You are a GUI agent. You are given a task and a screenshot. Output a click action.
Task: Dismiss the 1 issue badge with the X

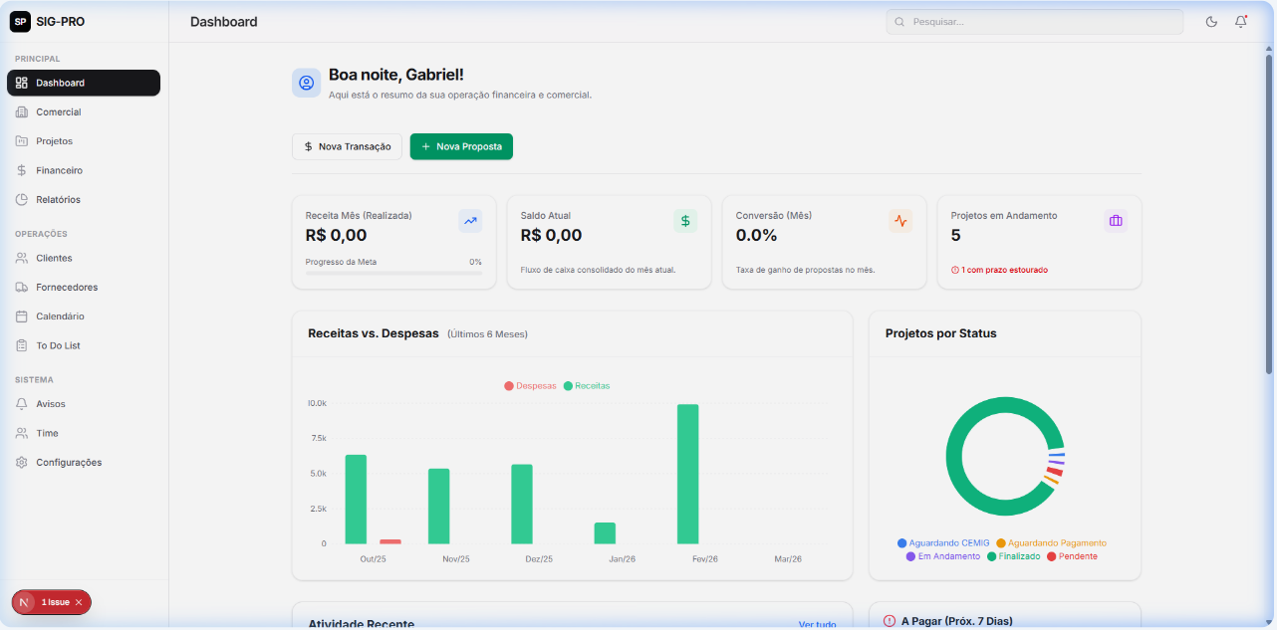pos(78,602)
